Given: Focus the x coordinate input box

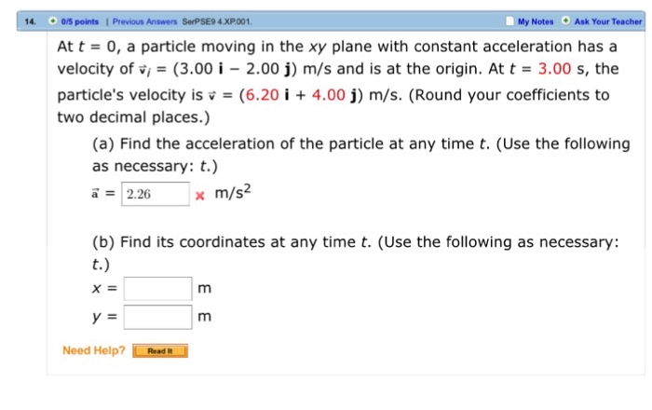Looking at the screenshot, I should point(158,289).
